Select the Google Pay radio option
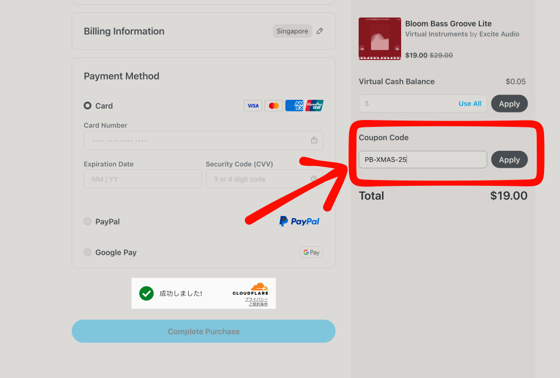 click(x=88, y=253)
